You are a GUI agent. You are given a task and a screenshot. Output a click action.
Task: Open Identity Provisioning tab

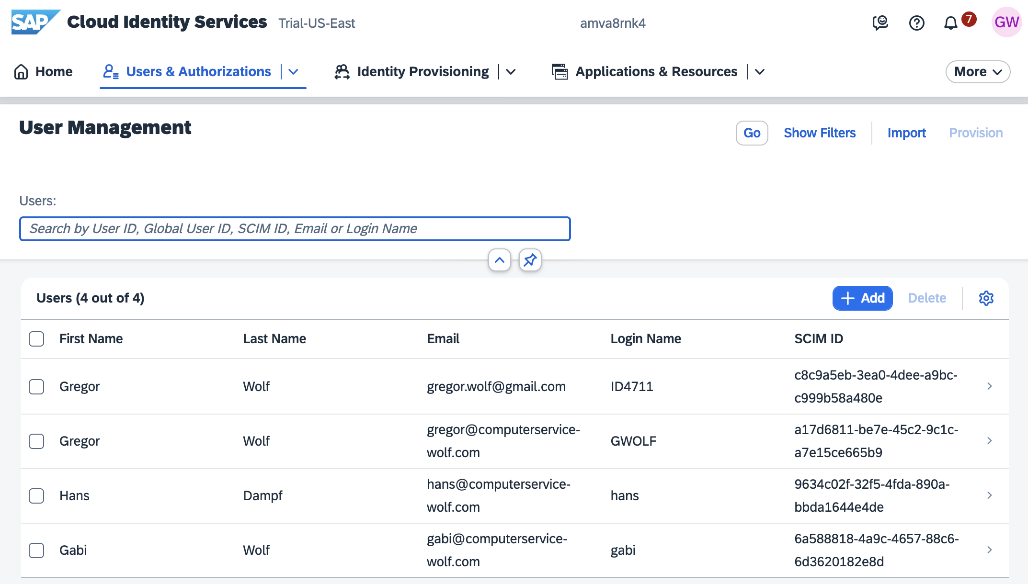(x=423, y=71)
